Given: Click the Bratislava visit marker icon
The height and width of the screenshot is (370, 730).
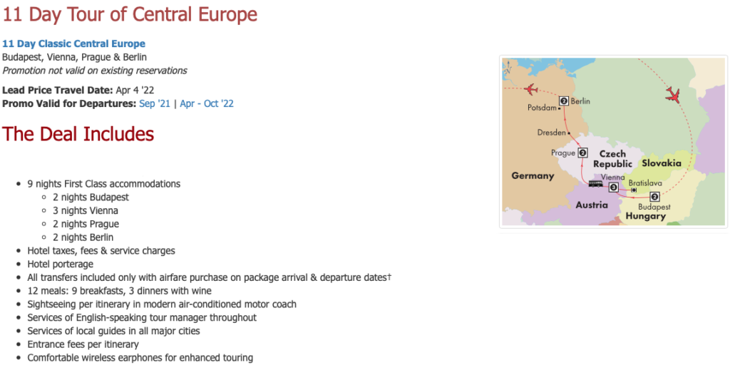Looking at the screenshot, I should tap(634, 190).
